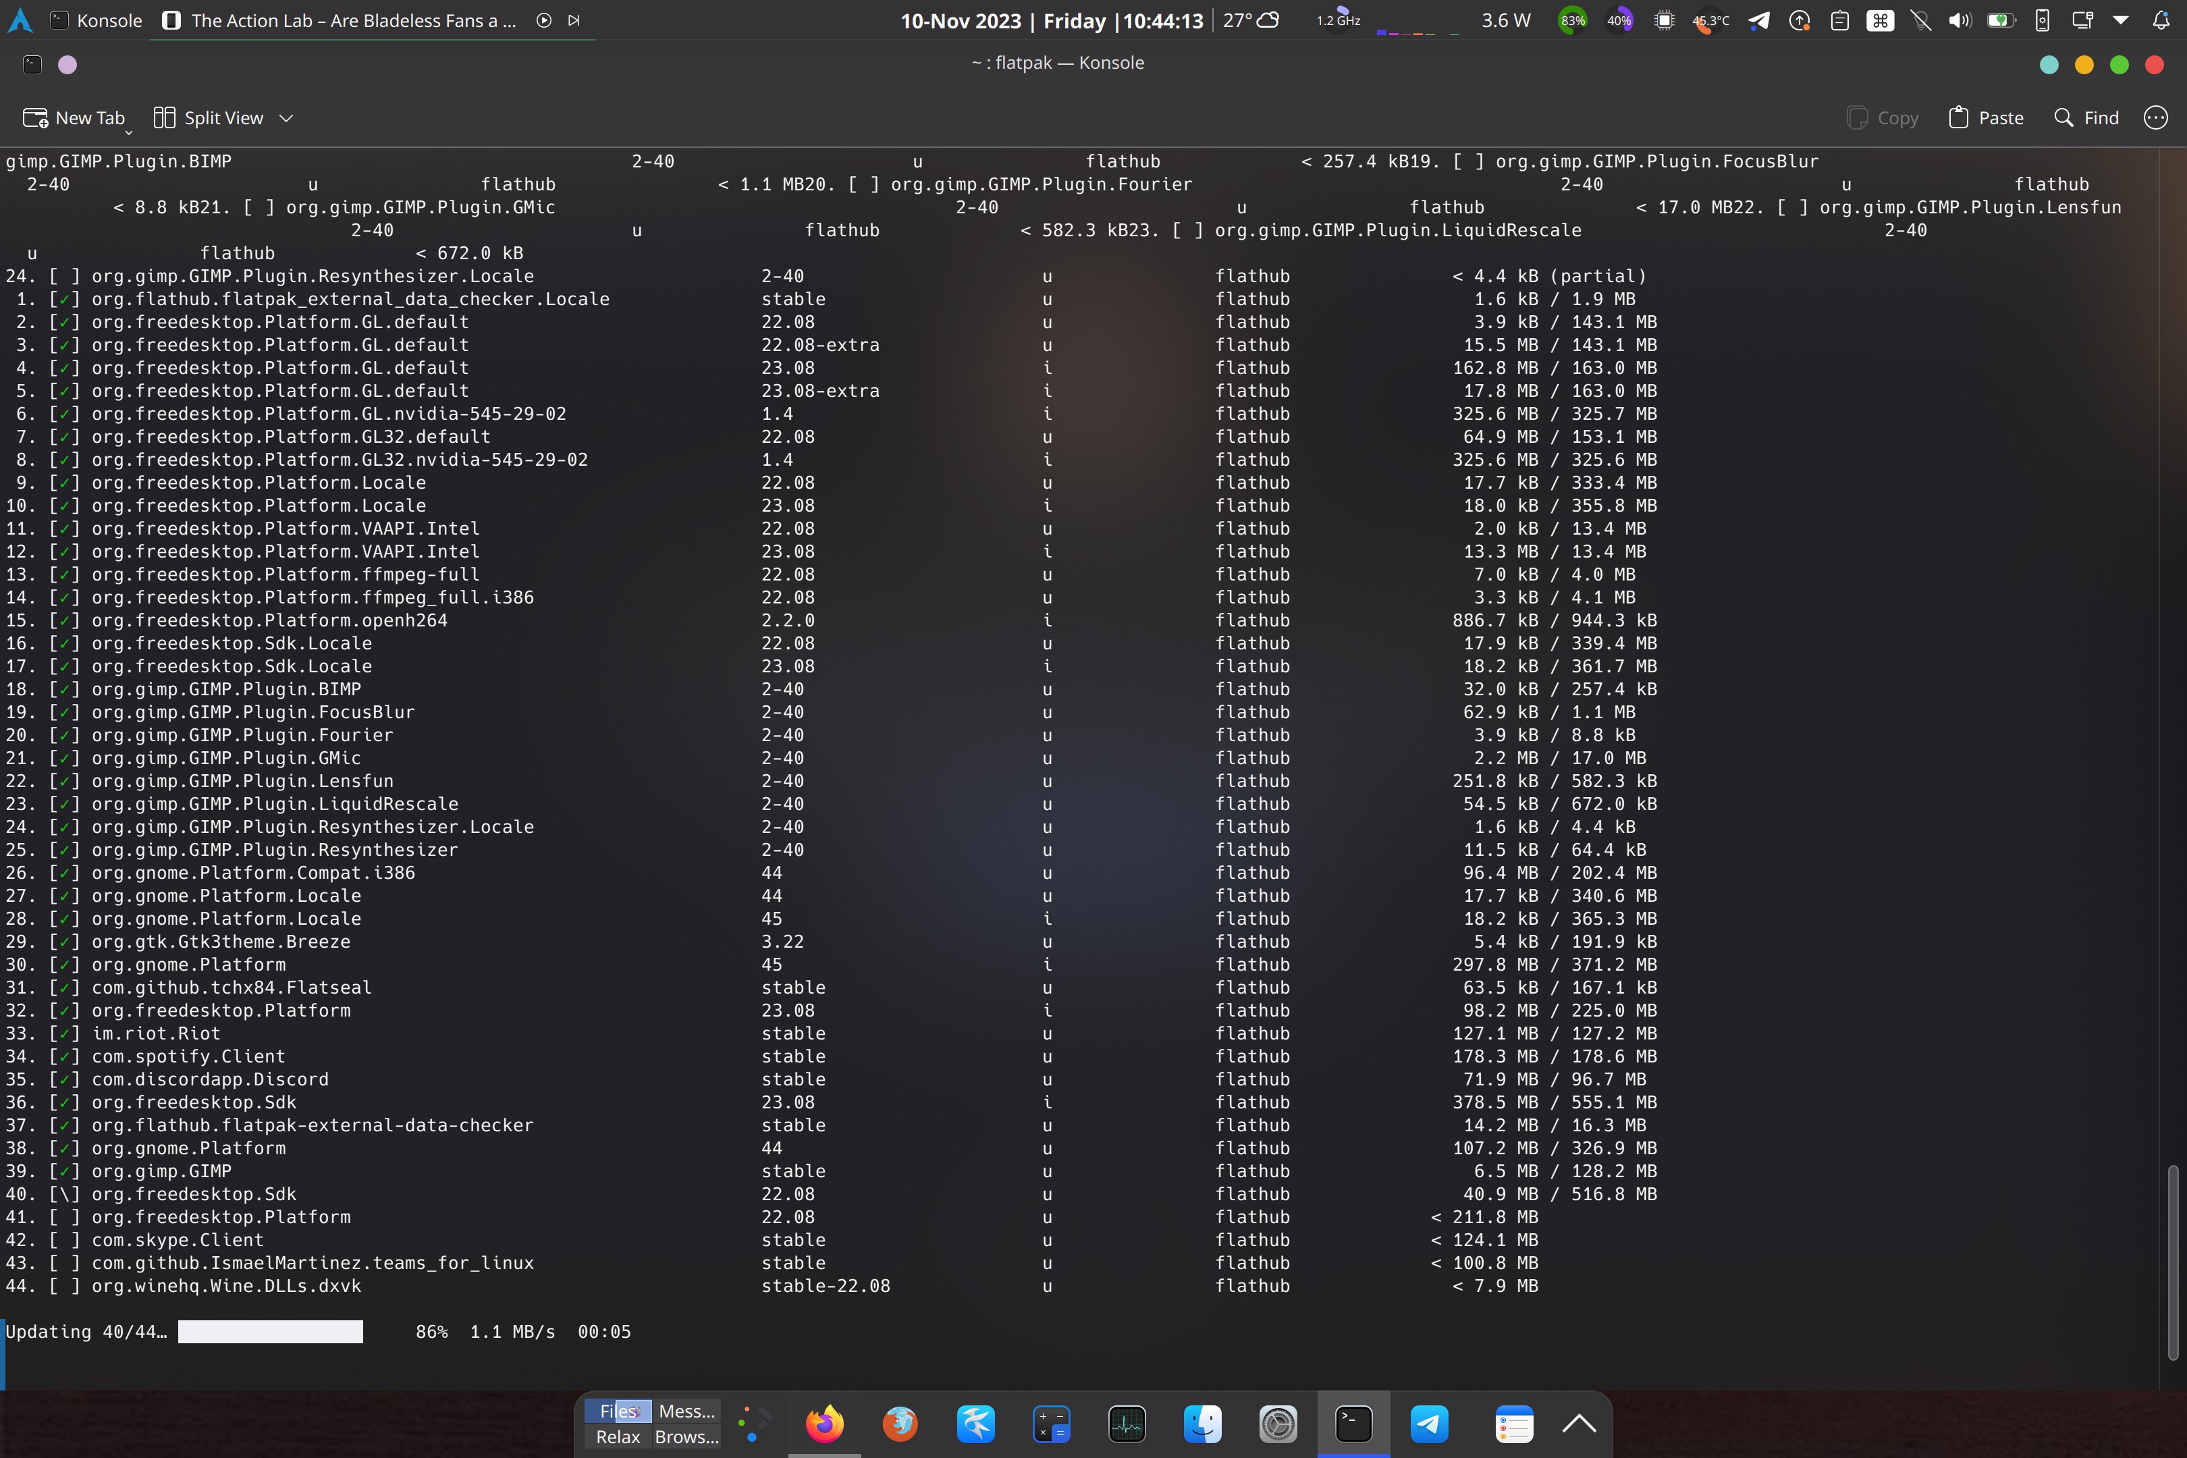This screenshot has height=1458, width=2187.
Task: Toggle the night light tray icon
Action: coord(1921,20)
